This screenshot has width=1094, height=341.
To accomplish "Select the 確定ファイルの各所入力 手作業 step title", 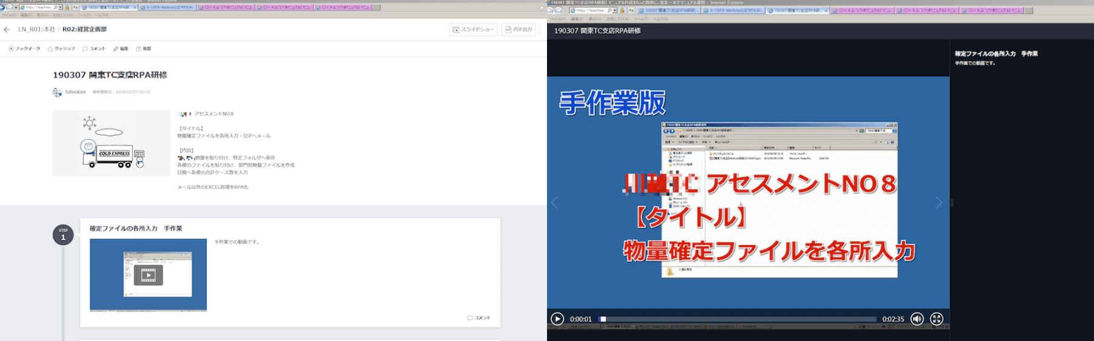I will 136,229.
